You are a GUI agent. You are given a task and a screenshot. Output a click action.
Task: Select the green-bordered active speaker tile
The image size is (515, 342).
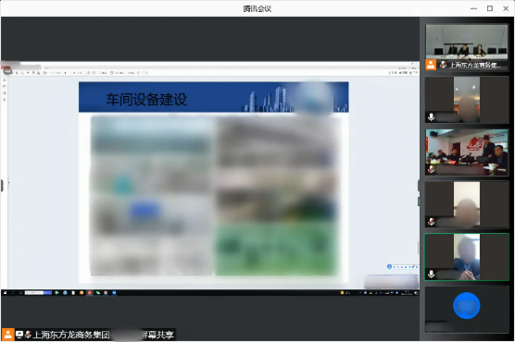pyautogui.click(x=467, y=257)
